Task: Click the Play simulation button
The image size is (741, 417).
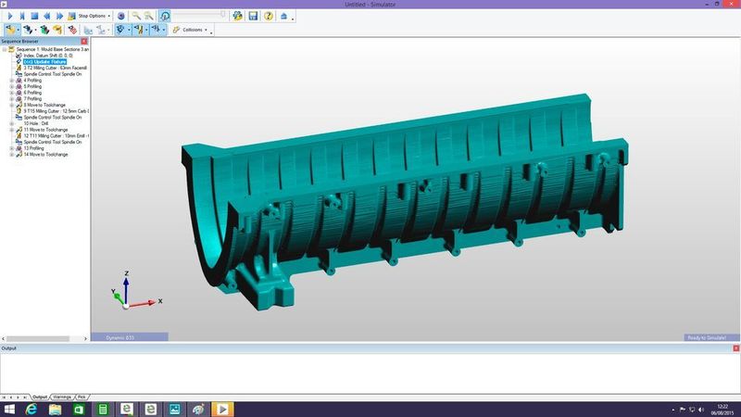Action: 9,16
